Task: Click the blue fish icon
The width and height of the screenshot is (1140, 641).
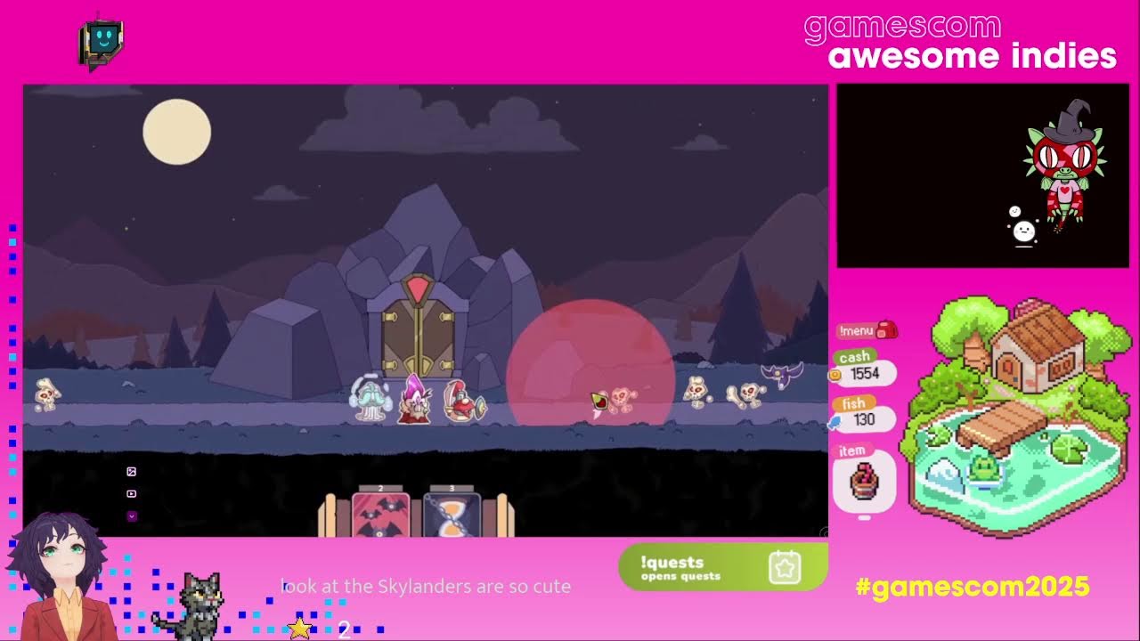Action: pos(835,423)
